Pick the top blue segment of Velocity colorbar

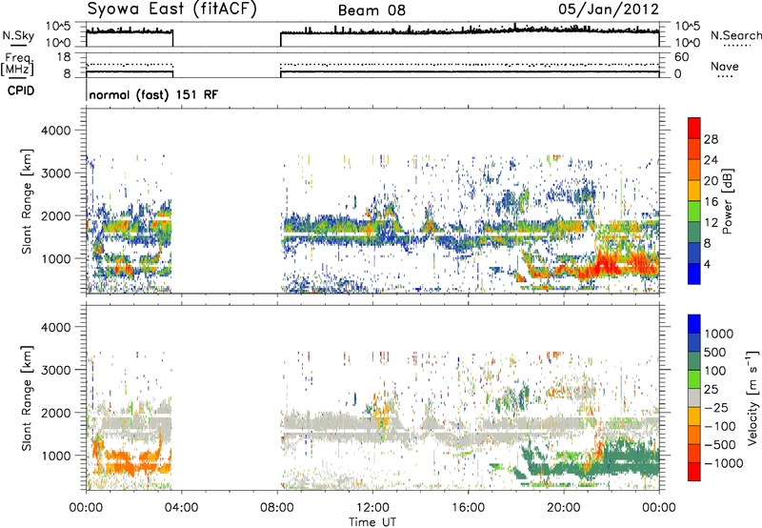click(694, 324)
